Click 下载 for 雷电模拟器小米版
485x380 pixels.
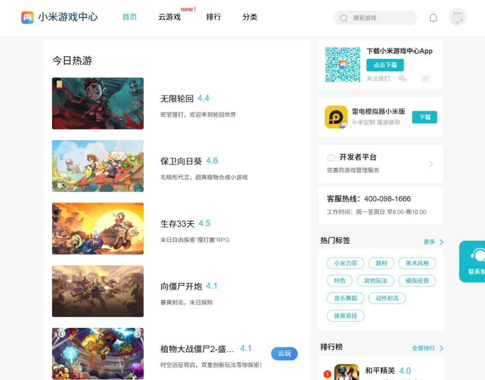click(425, 117)
